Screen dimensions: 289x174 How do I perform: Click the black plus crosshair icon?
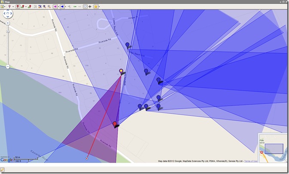(x=90, y=6)
